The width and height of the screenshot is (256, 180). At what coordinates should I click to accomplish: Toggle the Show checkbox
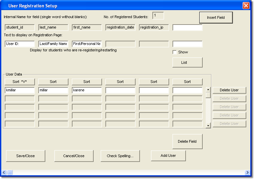(174, 52)
